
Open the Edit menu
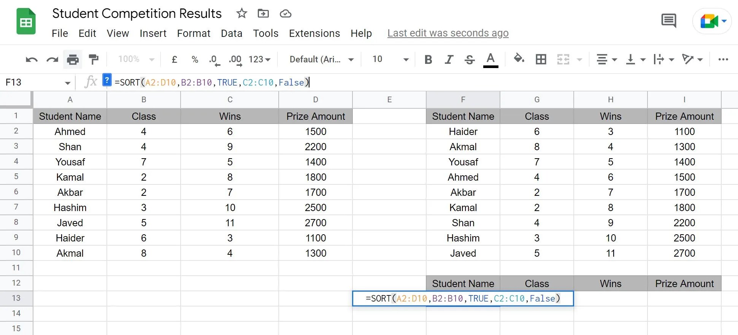(87, 33)
